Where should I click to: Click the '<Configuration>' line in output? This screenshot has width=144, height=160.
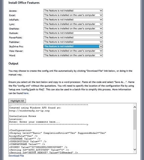tap(20, 130)
